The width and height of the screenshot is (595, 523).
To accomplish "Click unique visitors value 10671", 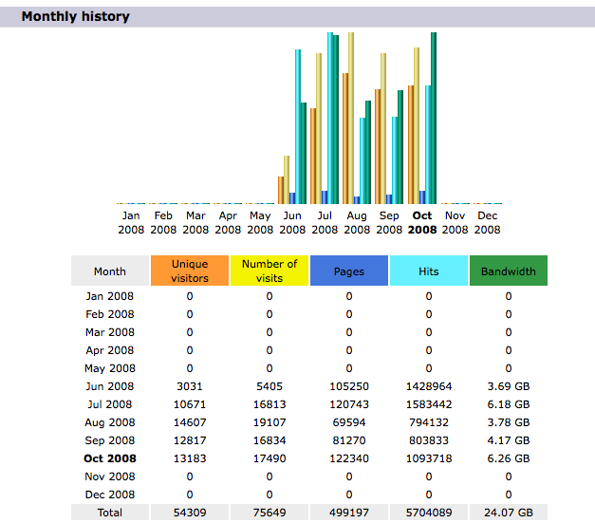I will click(190, 404).
